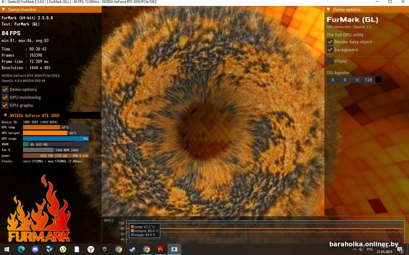Click the VRAM usage bar (637 MB)
The height and width of the screenshot is (255, 409).
click(x=56, y=144)
